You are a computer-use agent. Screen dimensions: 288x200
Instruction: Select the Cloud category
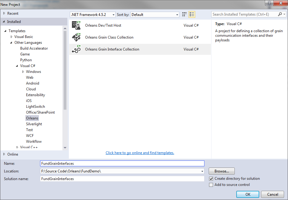31,89
